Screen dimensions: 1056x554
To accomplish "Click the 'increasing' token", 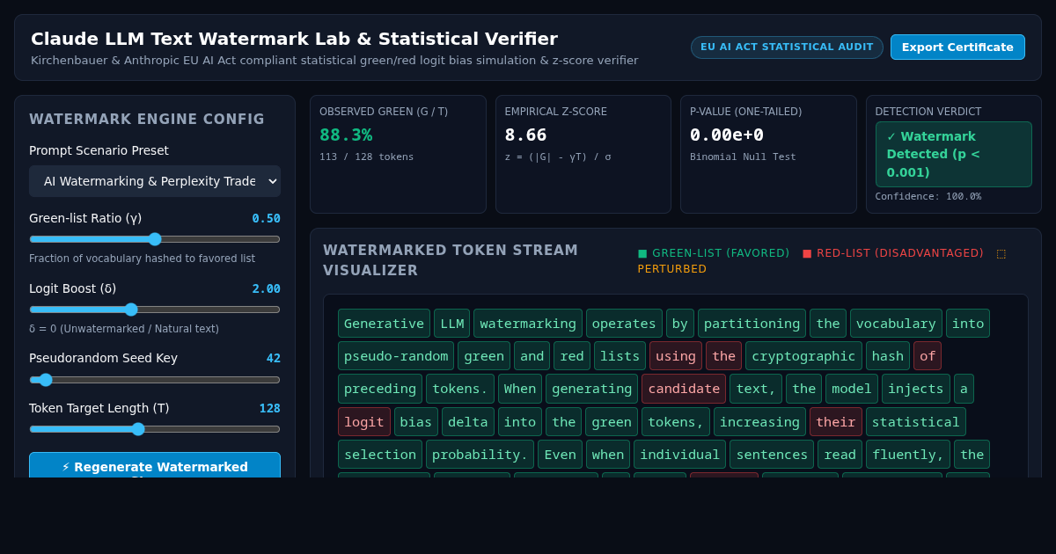I will point(759,422).
